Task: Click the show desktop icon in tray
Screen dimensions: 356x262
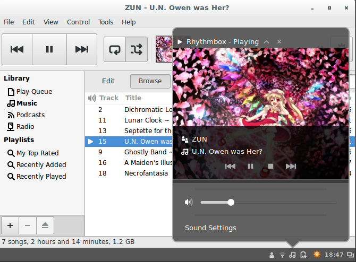Action: 350,255
